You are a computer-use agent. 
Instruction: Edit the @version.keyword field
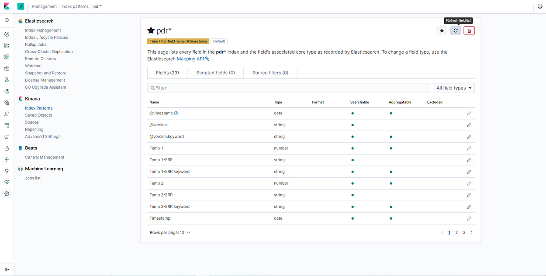[469, 137]
